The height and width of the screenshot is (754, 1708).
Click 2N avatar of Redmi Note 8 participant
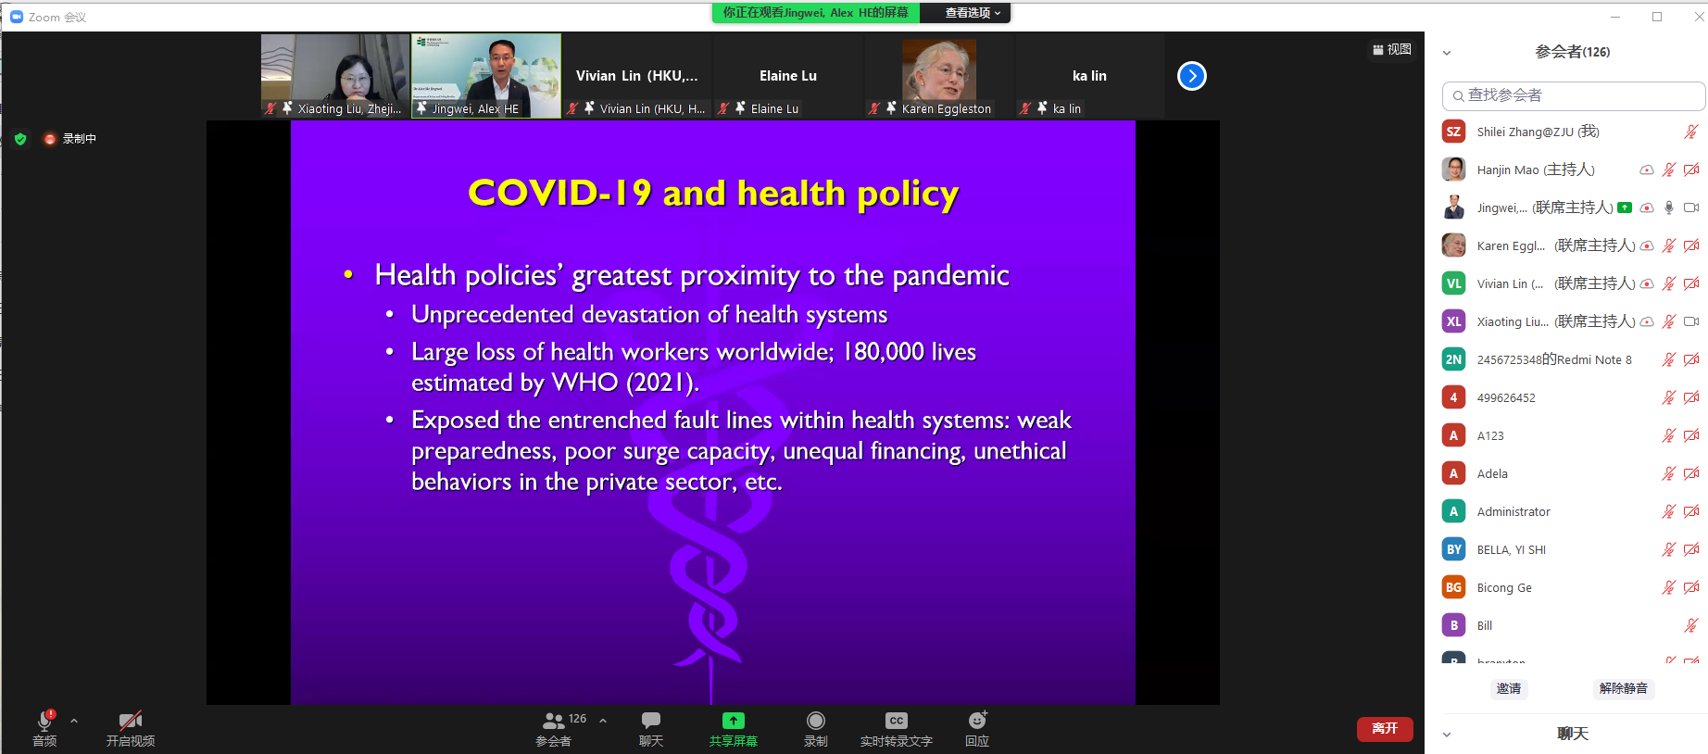click(1454, 359)
